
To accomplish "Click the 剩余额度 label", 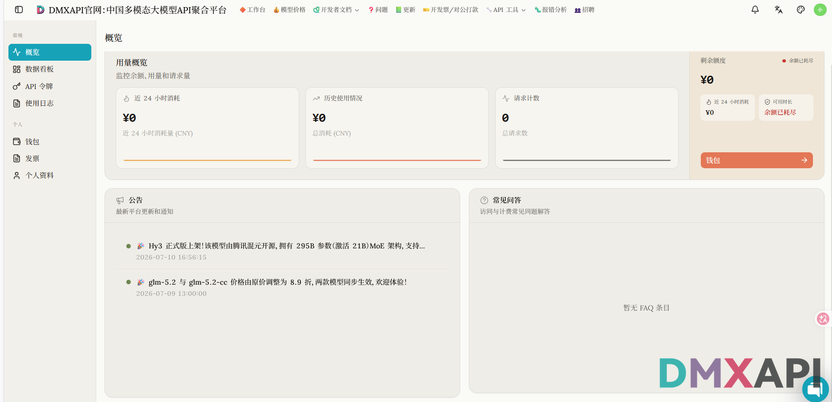I will (713, 61).
